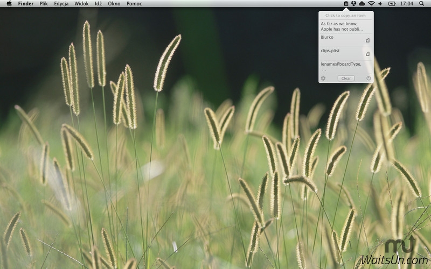Click the file icon beside clips.plist
This screenshot has height=269, width=431.
click(367, 53)
